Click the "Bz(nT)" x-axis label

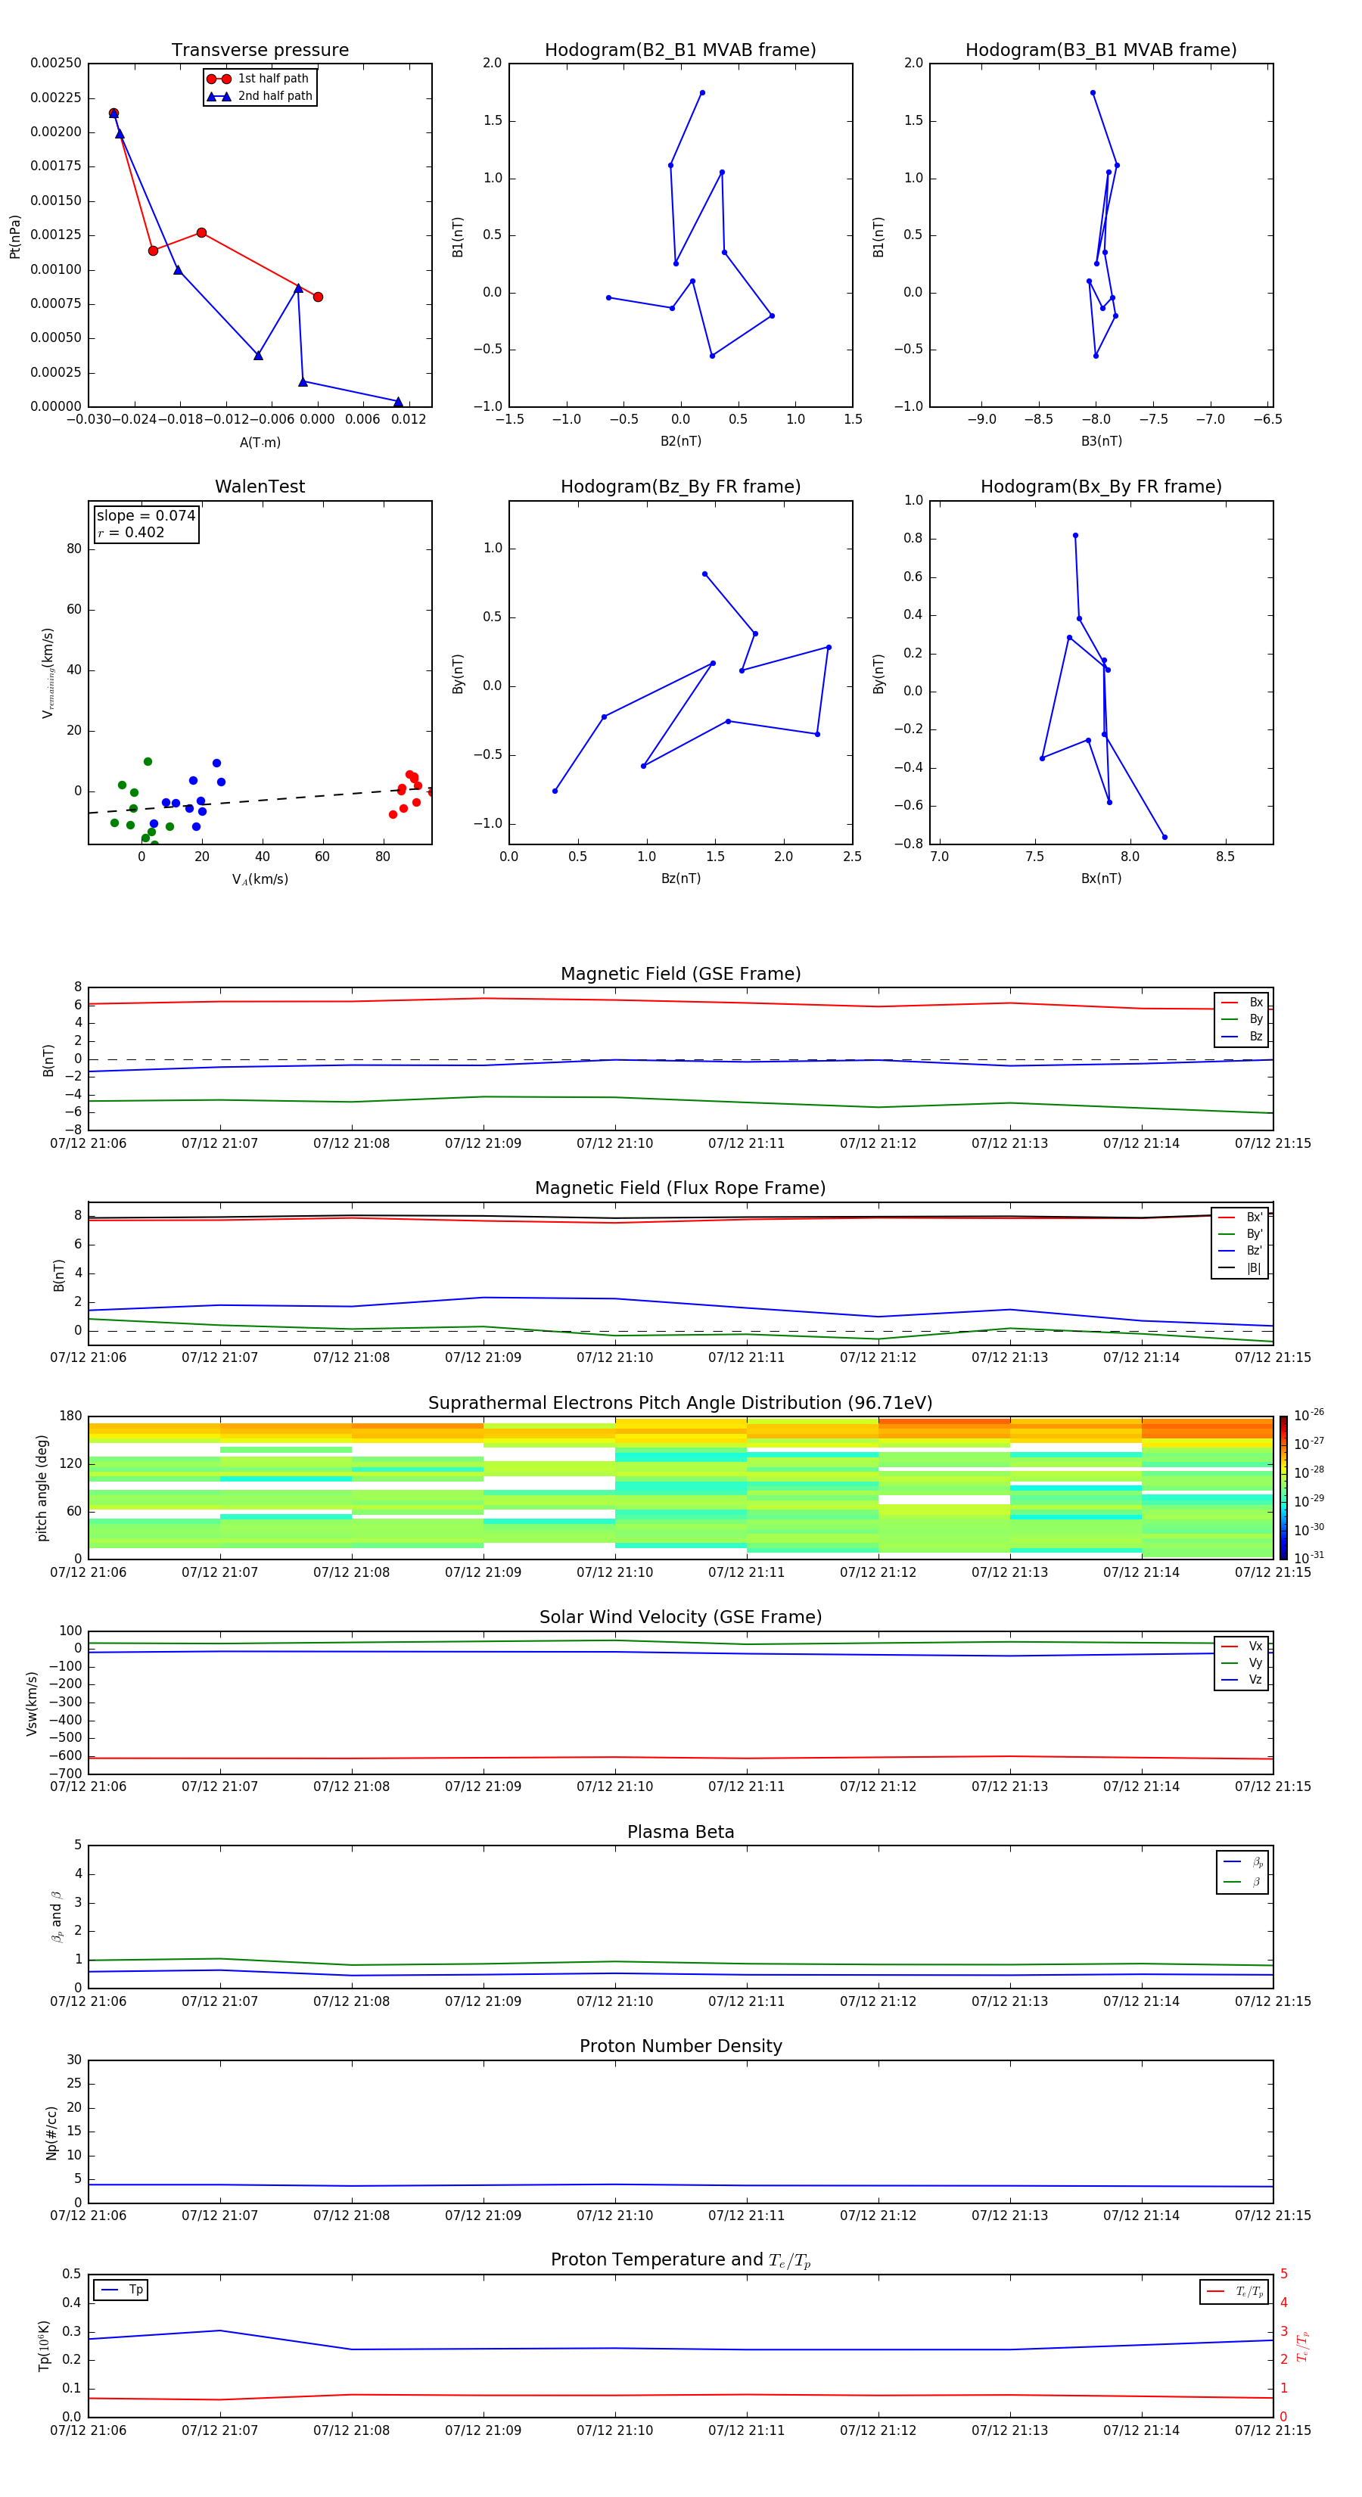pyautogui.click(x=680, y=878)
